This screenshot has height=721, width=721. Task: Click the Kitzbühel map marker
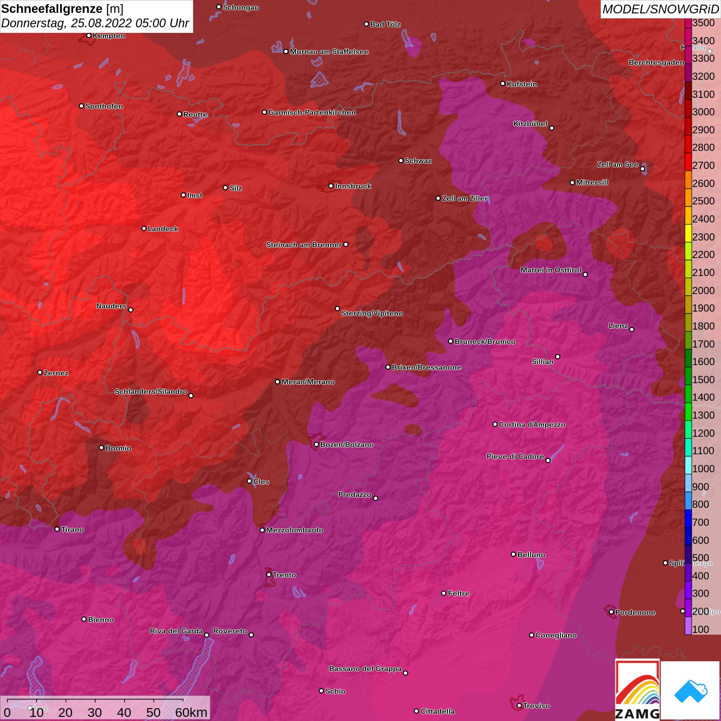[x=552, y=128]
